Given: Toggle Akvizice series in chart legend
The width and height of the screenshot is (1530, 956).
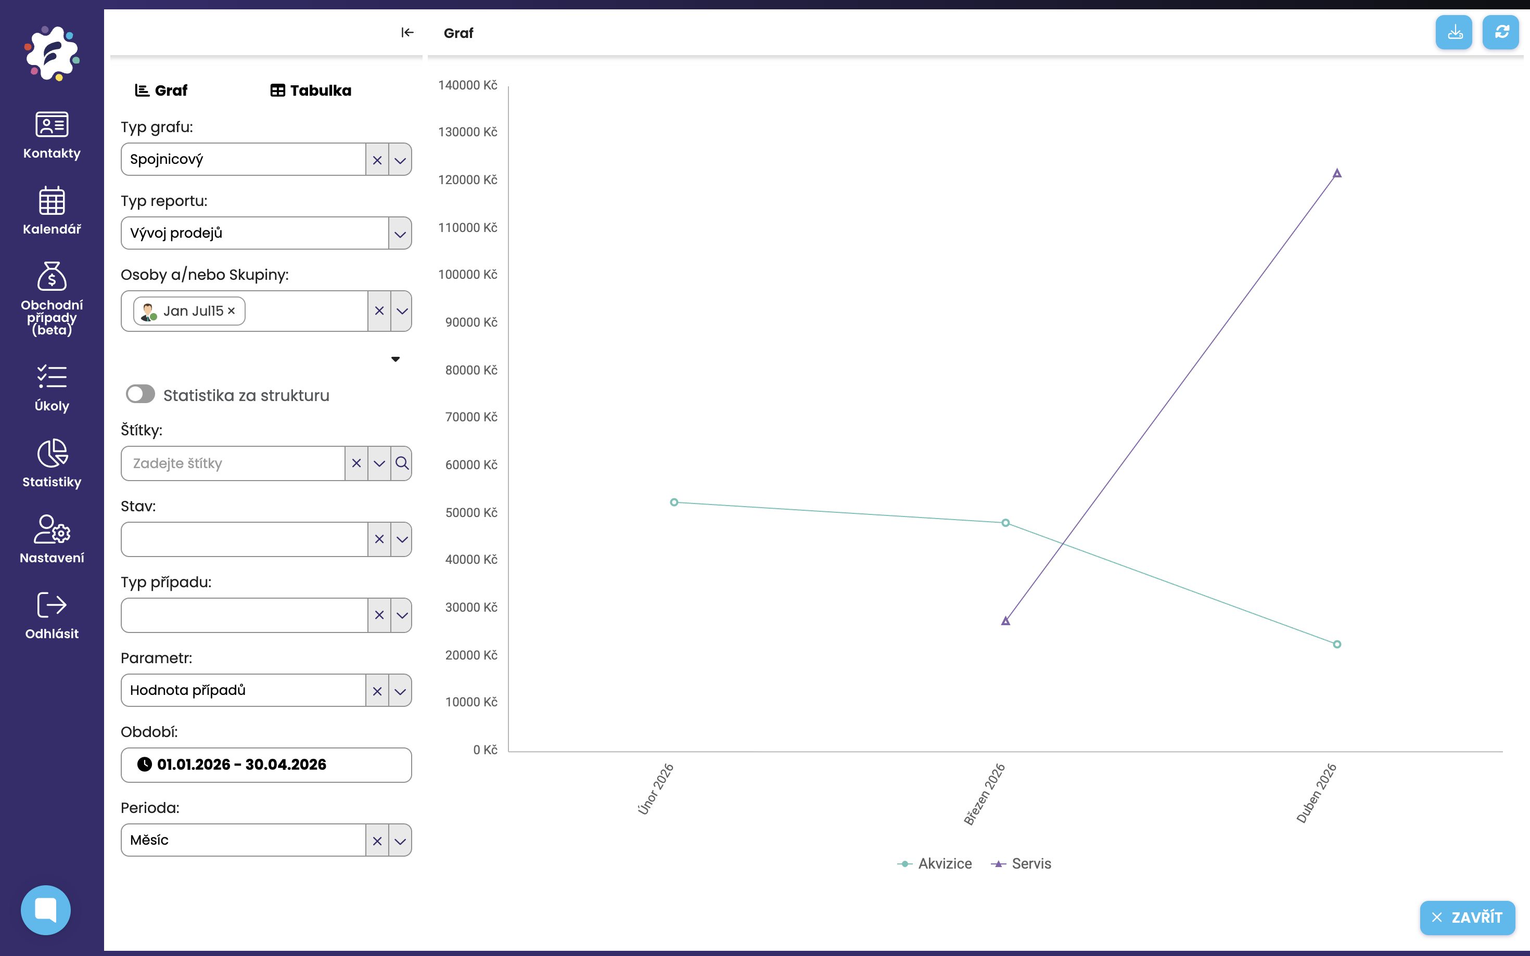Looking at the screenshot, I should pos(934,864).
